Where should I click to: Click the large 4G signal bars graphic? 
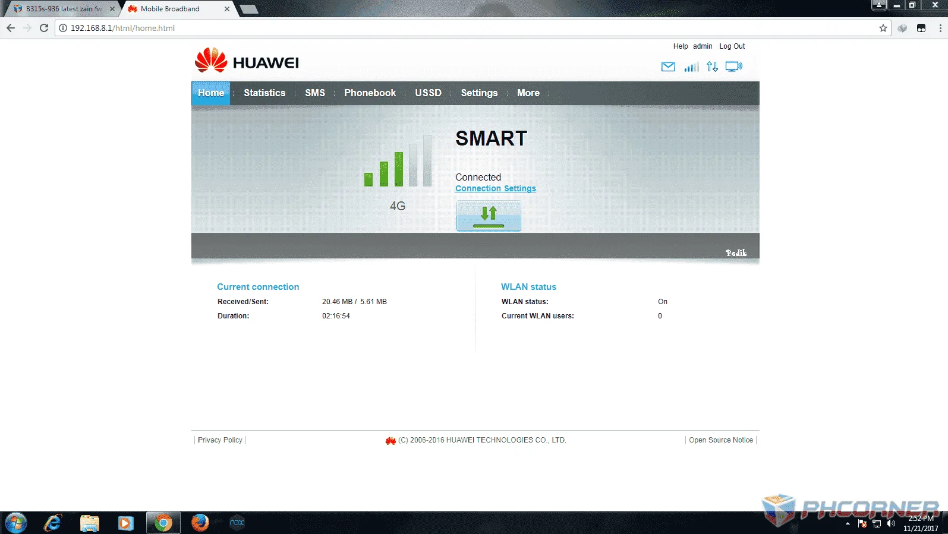tap(398, 161)
